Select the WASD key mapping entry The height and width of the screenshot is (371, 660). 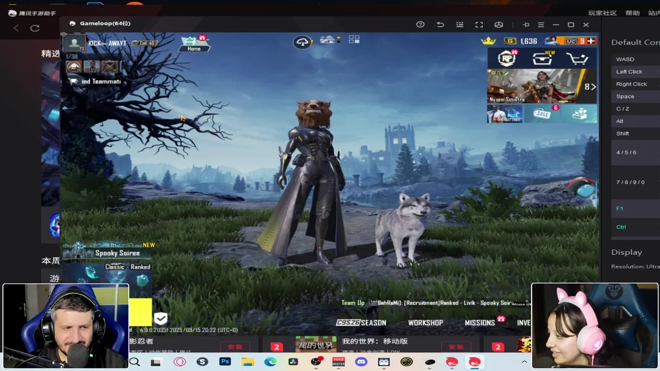click(635, 59)
